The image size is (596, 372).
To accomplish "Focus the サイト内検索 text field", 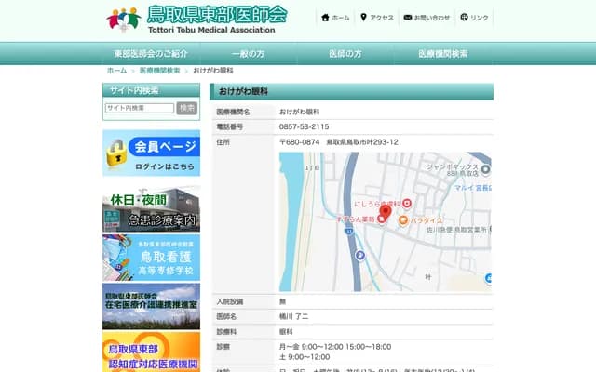I will [139, 108].
